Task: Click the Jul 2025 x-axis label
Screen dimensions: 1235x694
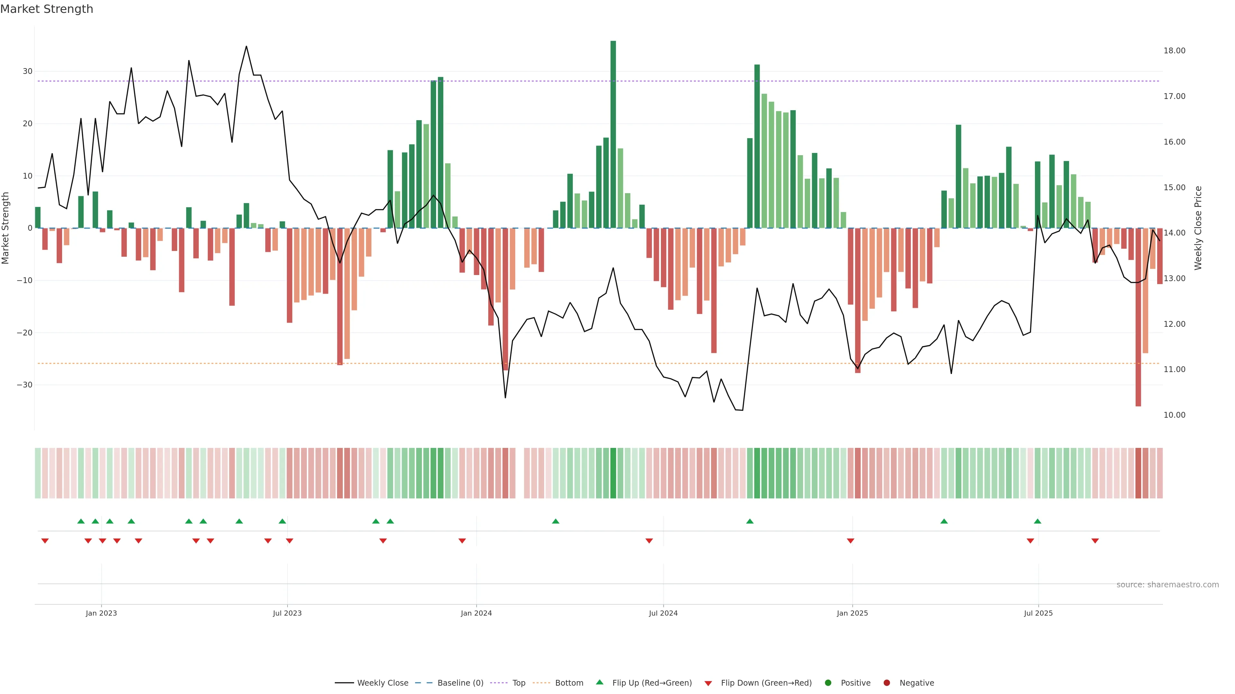Action: click(1038, 613)
